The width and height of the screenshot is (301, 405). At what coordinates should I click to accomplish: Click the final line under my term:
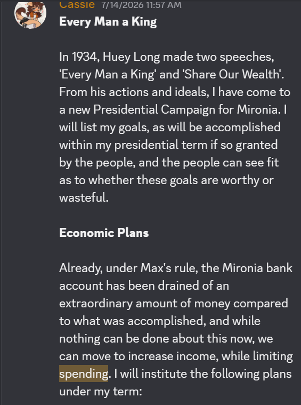101,392
